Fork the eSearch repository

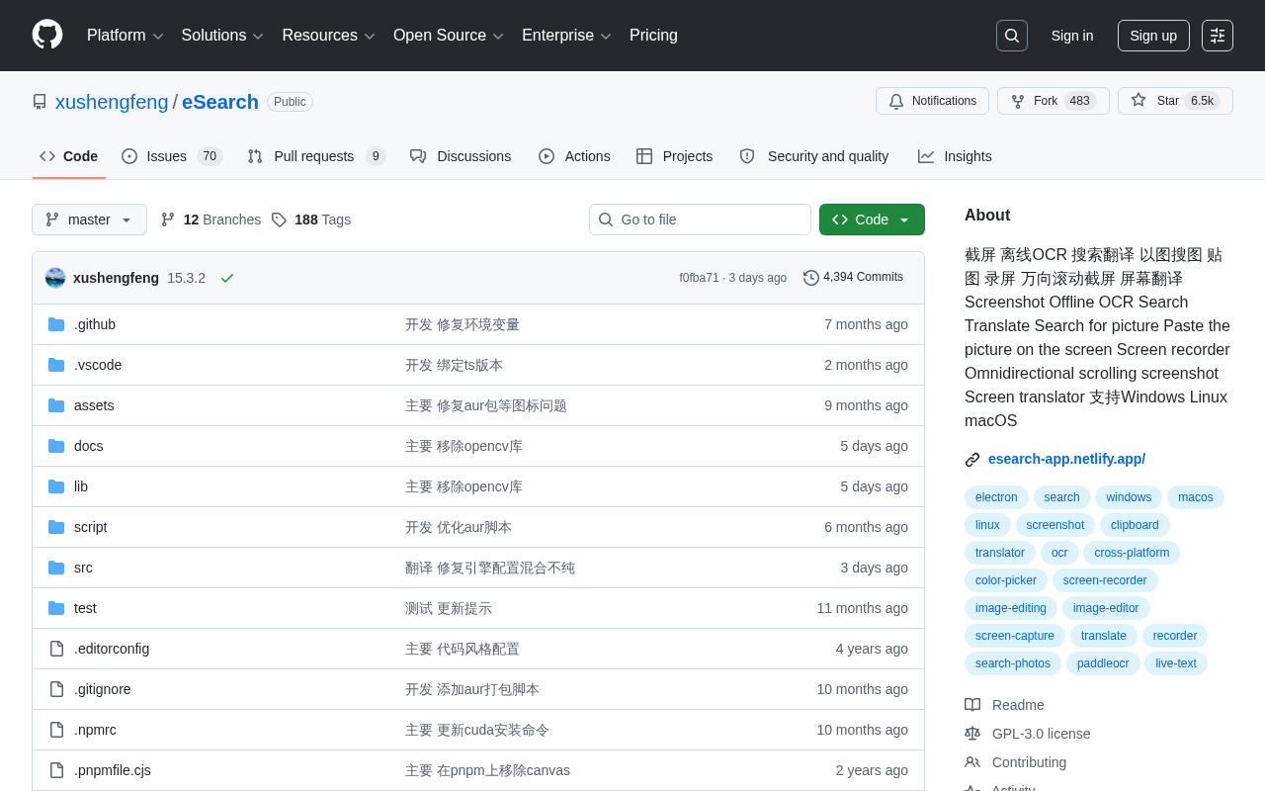pyautogui.click(x=1054, y=101)
